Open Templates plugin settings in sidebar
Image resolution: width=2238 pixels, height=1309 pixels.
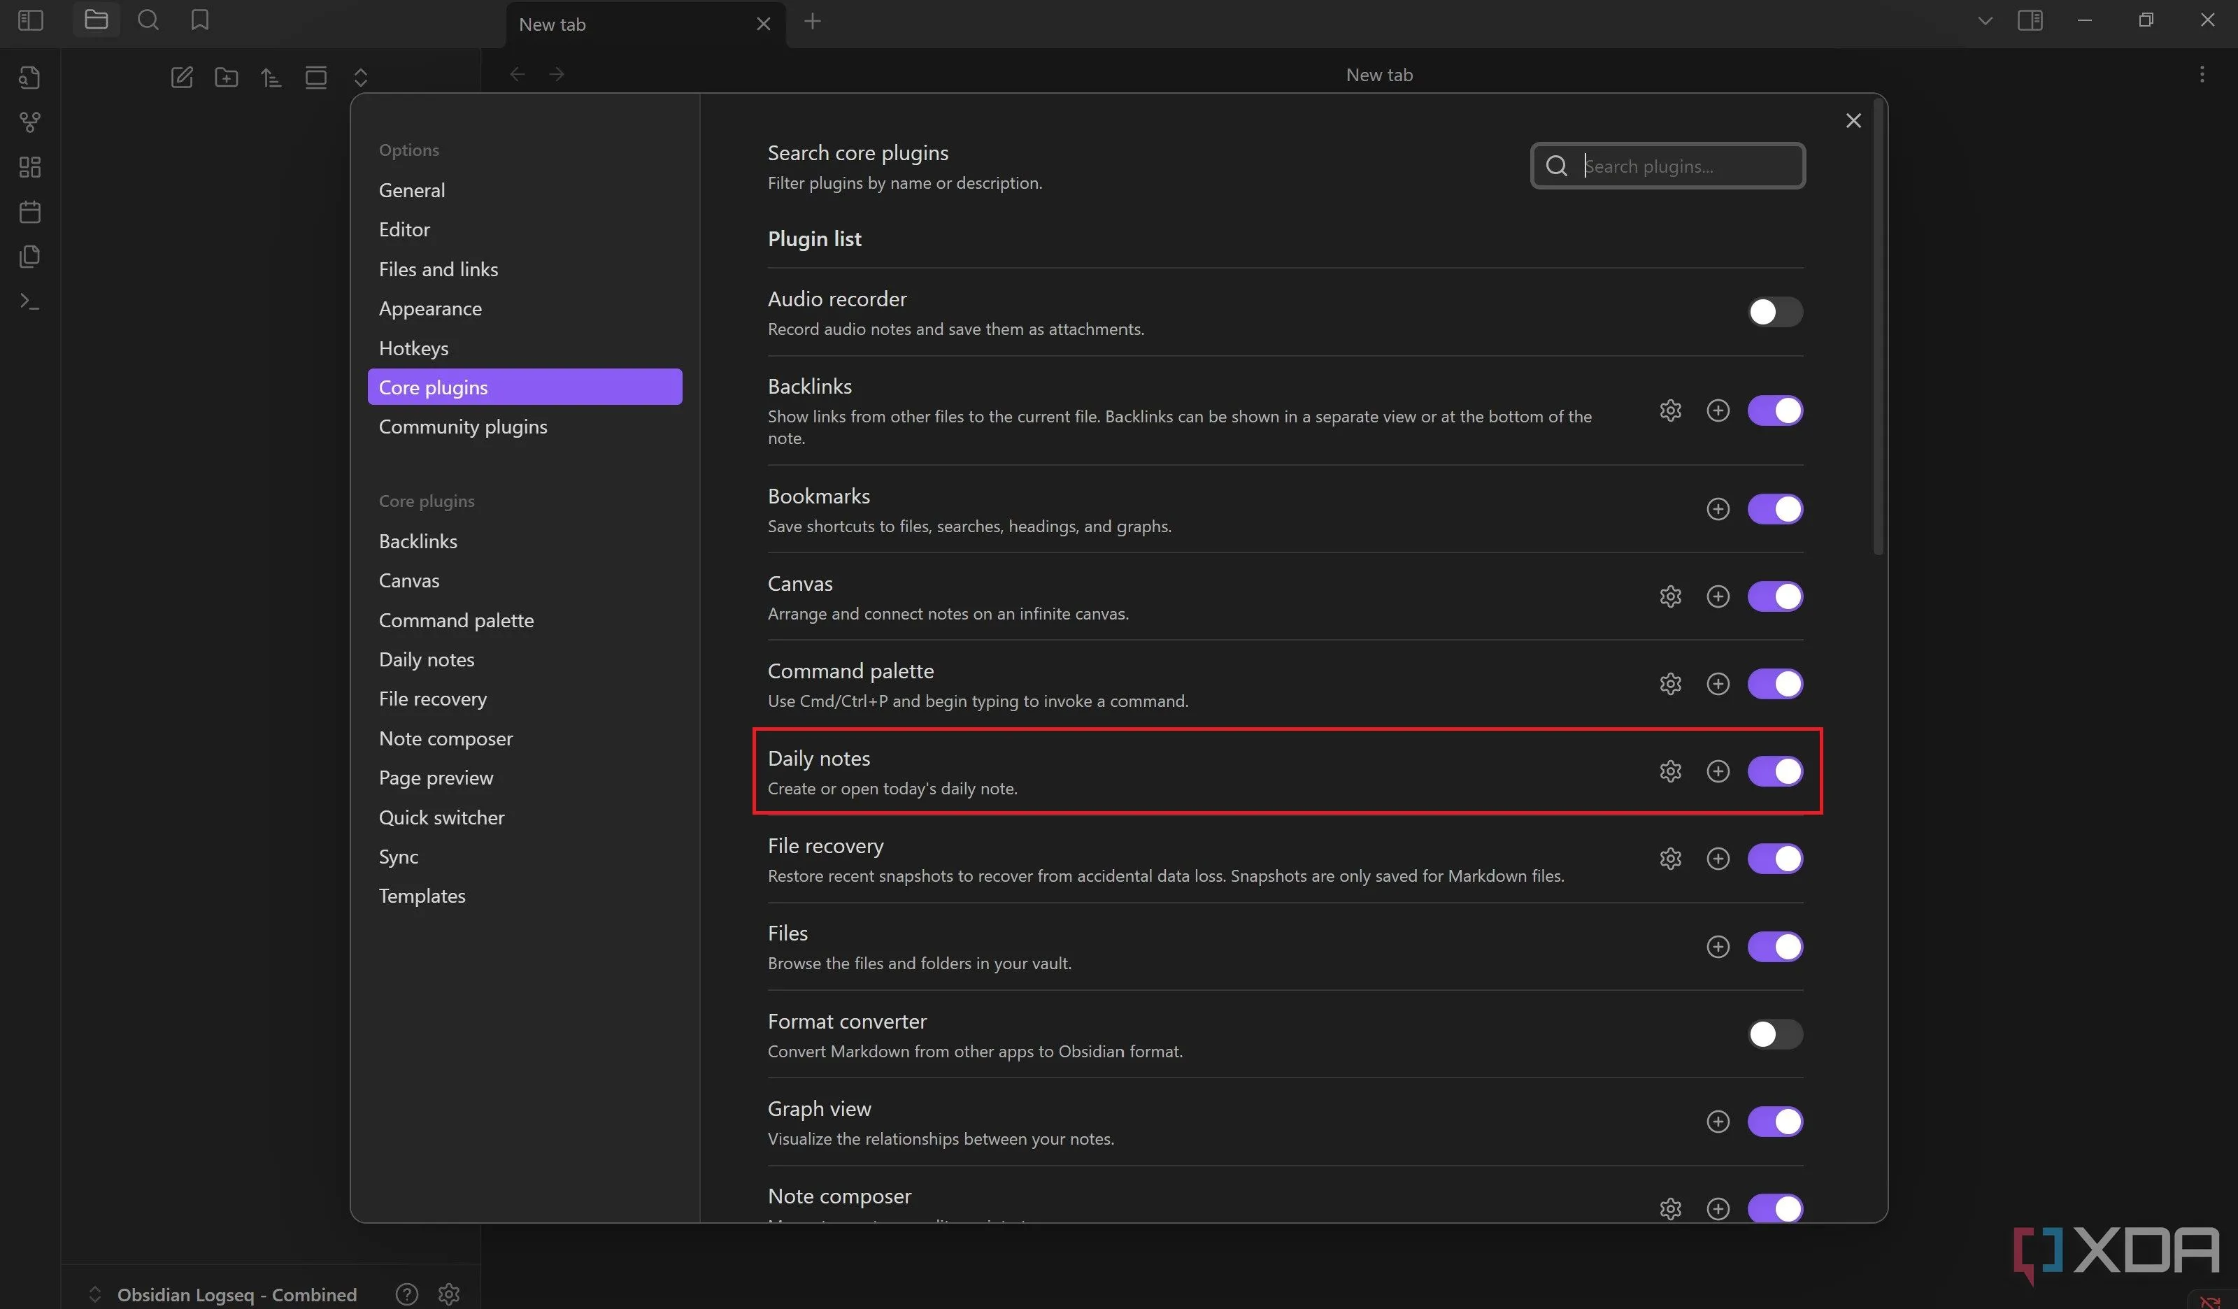point(525,896)
